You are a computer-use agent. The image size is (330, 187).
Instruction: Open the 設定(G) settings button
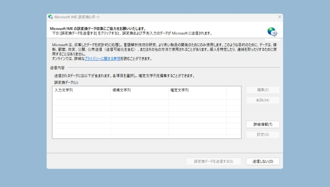[x=263, y=135]
